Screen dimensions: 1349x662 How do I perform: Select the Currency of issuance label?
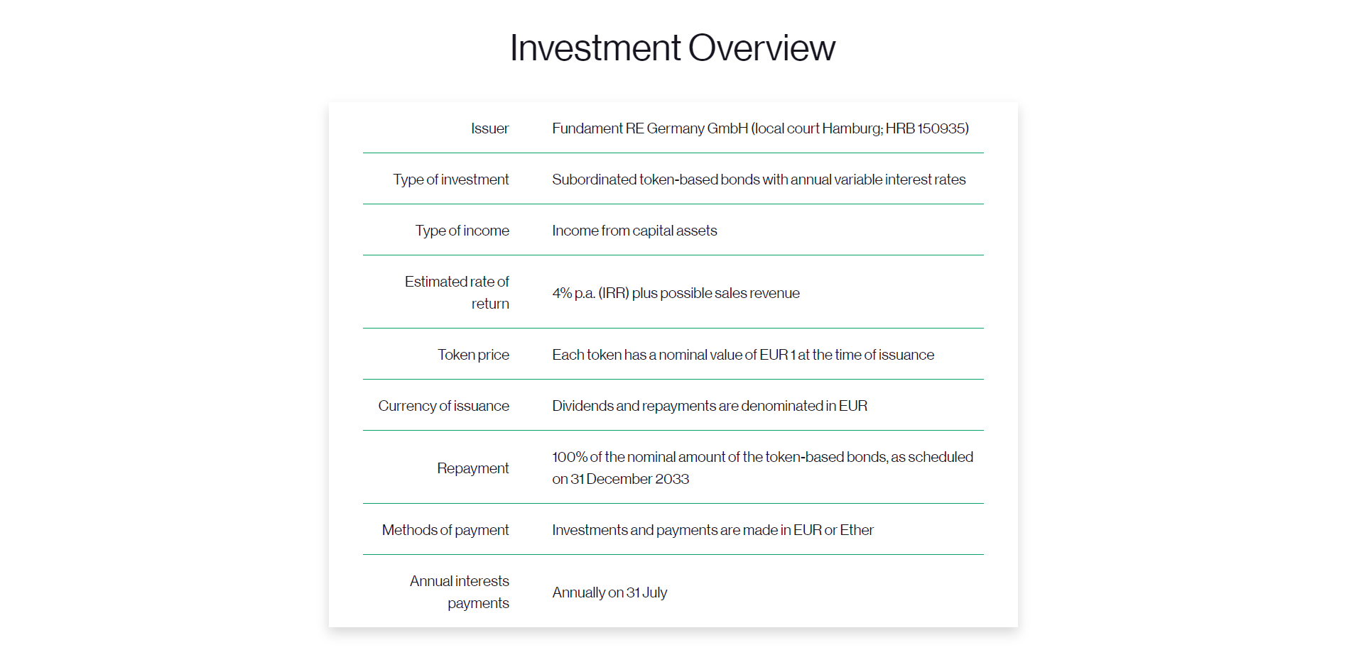click(x=443, y=406)
